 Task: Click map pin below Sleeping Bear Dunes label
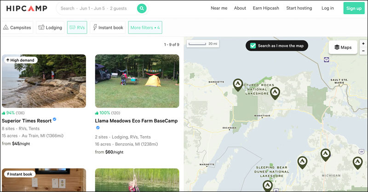[x=267, y=186]
